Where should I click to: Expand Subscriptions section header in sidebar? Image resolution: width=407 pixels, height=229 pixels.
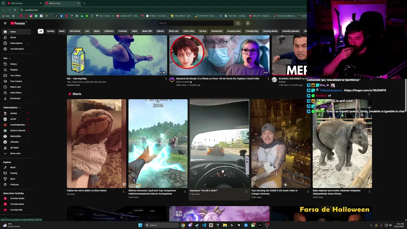point(12,108)
